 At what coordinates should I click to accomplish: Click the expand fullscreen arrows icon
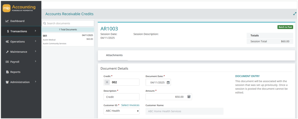[295, 14]
